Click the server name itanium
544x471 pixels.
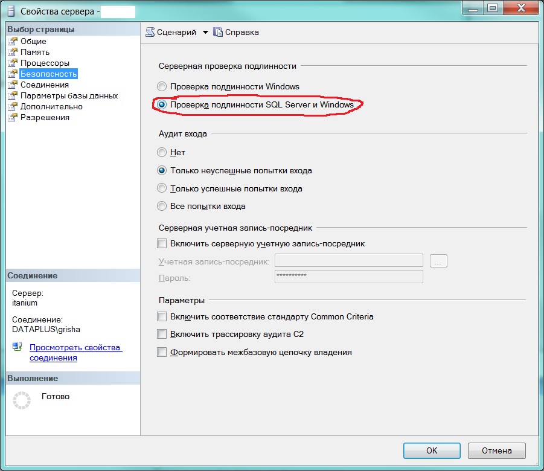pyautogui.click(x=25, y=303)
